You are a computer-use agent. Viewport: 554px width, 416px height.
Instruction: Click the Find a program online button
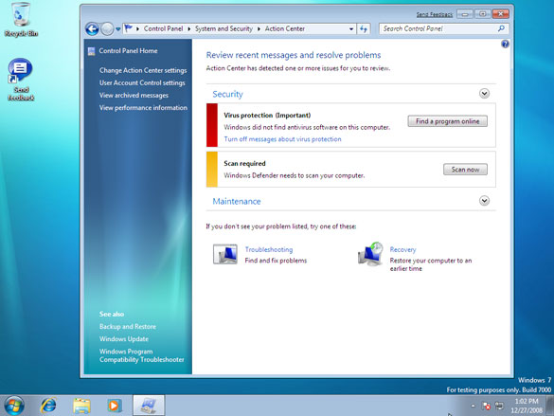coord(447,121)
